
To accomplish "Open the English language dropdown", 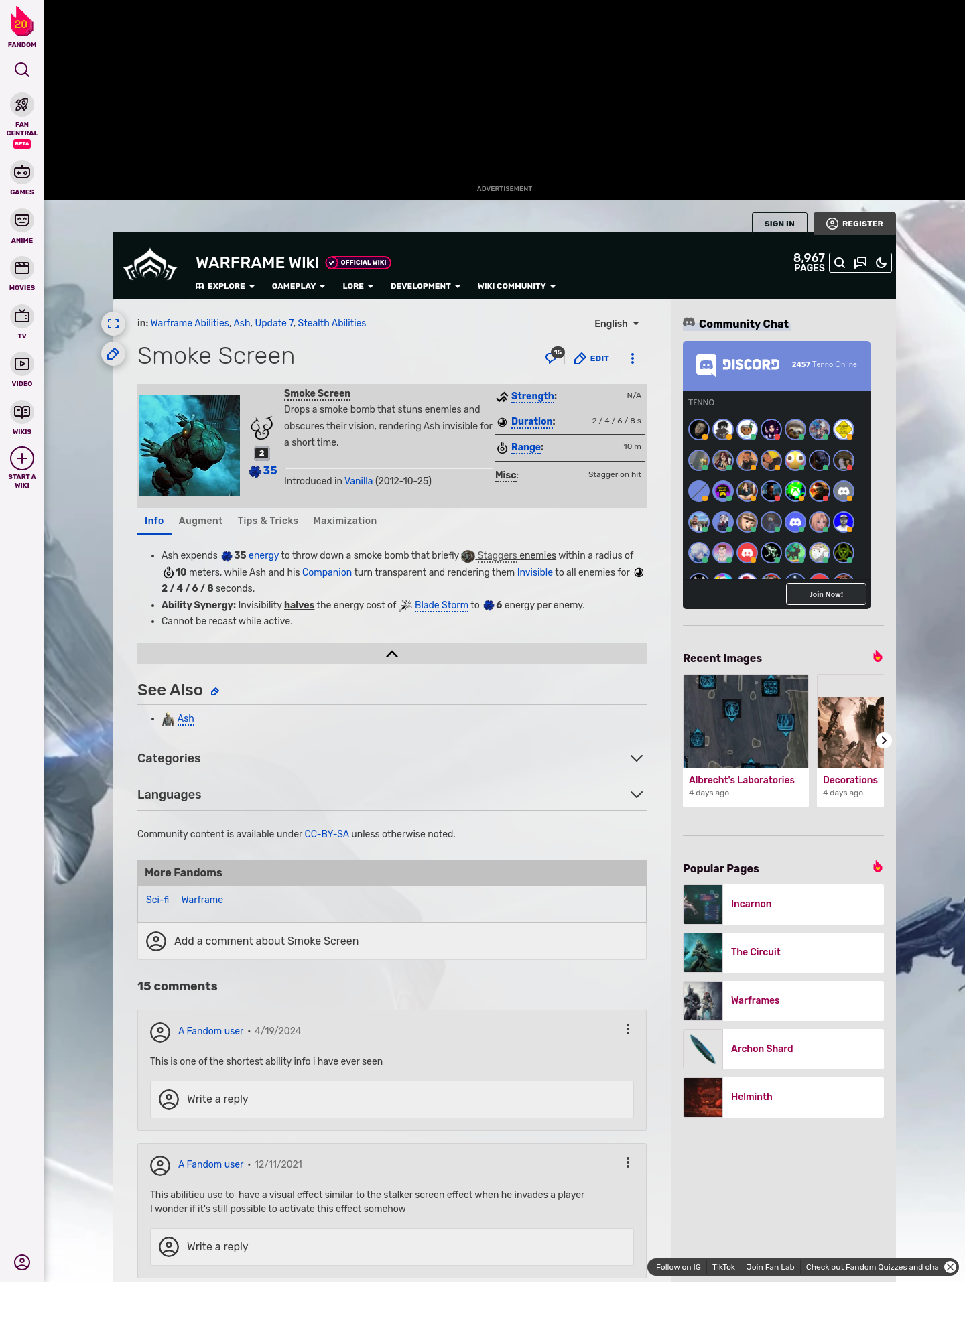I will coord(617,324).
